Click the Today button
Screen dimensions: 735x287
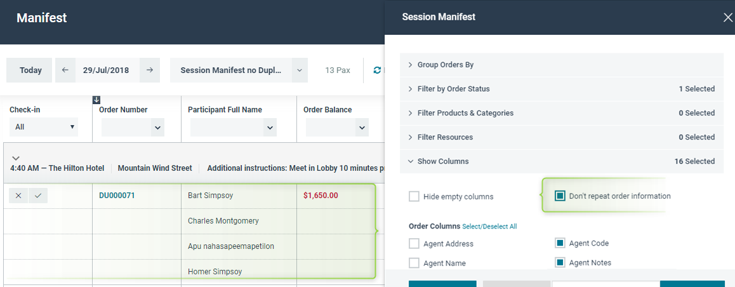click(30, 70)
